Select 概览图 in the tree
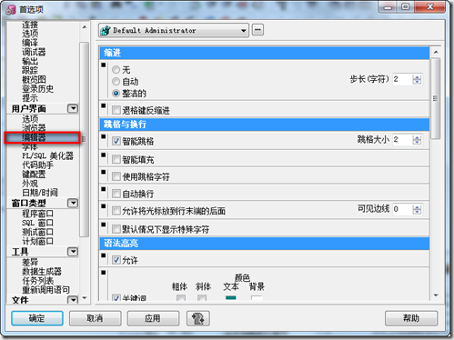This screenshot has height=340, width=454. (x=34, y=79)
